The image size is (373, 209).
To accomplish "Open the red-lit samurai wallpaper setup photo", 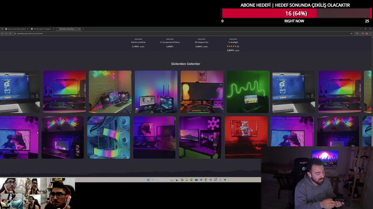I will point(246,138).
